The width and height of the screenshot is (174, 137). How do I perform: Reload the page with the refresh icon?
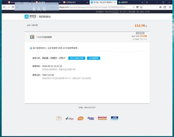(13, 7)
